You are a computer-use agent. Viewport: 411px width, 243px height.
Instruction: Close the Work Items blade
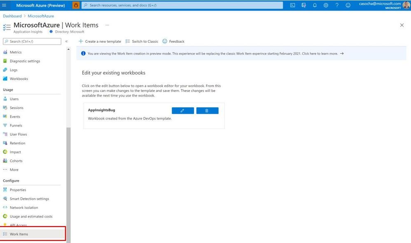tap(402, 25)
